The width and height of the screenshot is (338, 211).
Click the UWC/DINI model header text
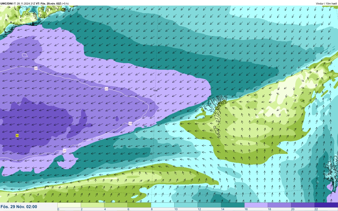tap(7, 3)
